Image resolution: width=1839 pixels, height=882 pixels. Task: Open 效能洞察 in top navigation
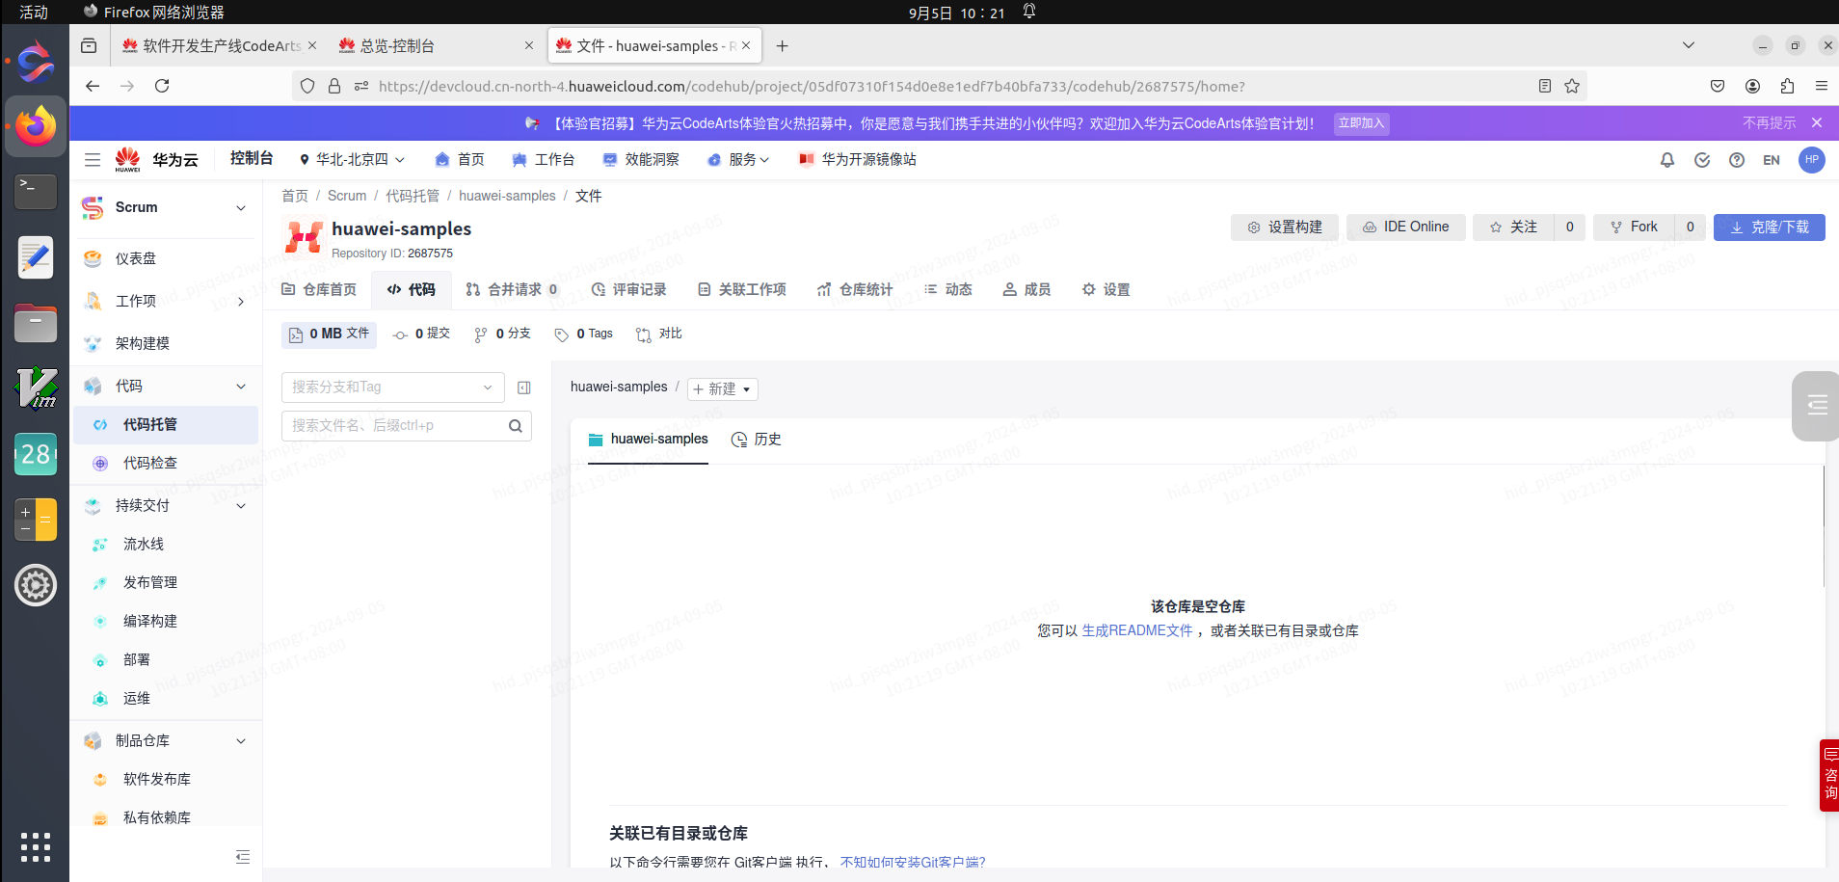click(641, 160)
